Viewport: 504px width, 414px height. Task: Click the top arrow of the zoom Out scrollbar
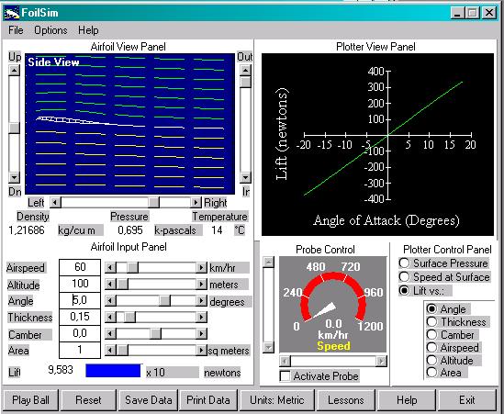[x=245, y=71]
